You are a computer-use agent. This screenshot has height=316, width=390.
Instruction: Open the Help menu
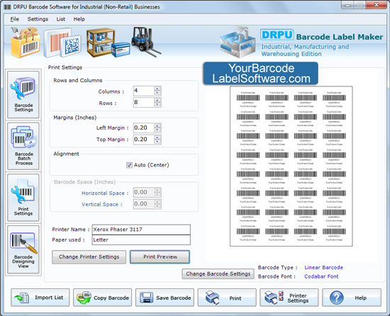79,19
